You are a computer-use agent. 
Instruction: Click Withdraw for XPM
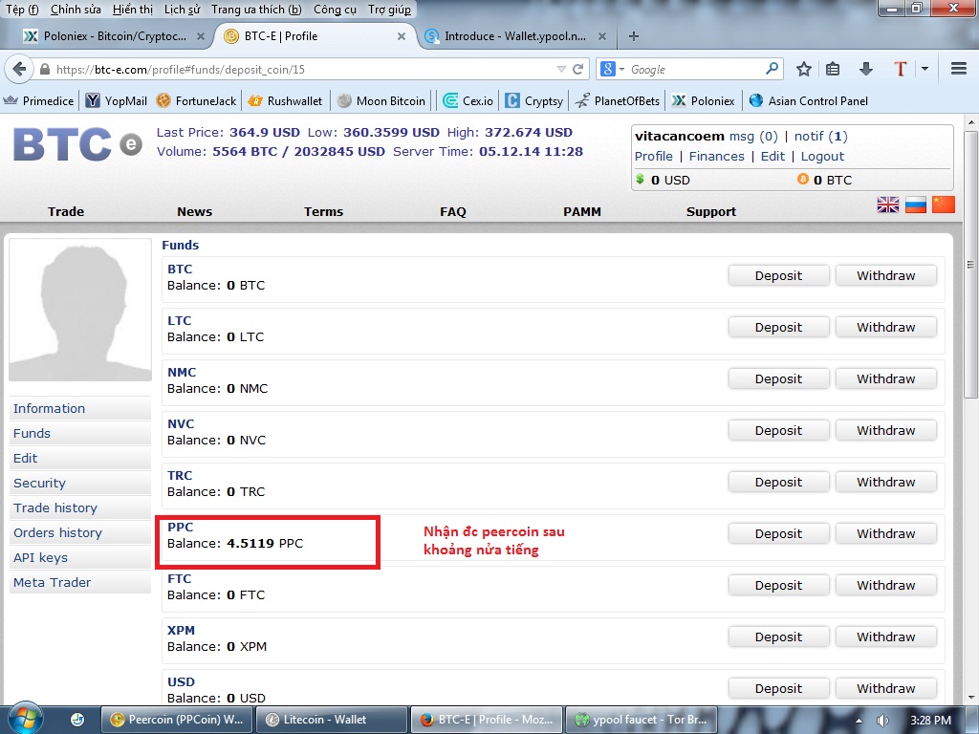tap(886, 637)
